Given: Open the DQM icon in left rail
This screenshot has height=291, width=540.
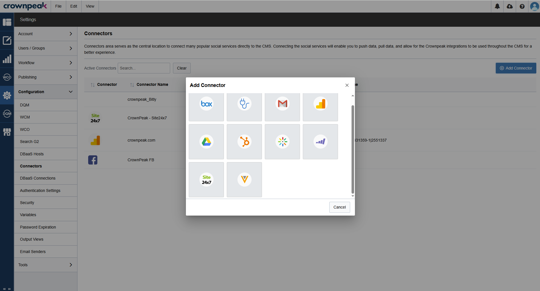Looking at the screenshot, I should (7, 114).
